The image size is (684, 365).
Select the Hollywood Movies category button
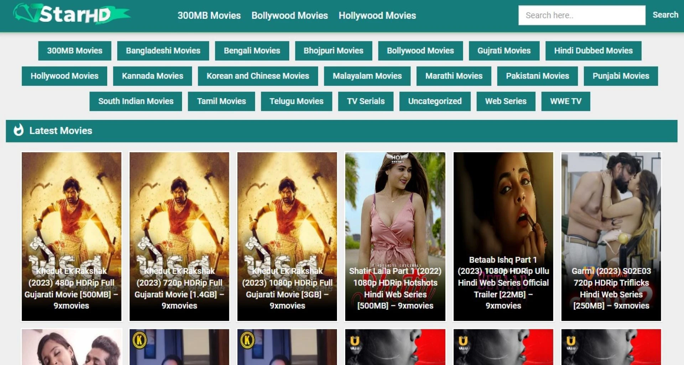64,76
